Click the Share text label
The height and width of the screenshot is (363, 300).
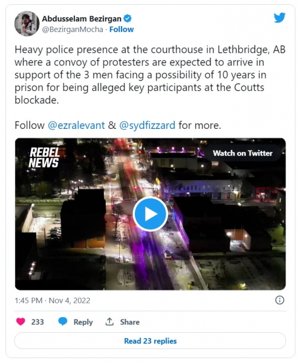point(129,322)
